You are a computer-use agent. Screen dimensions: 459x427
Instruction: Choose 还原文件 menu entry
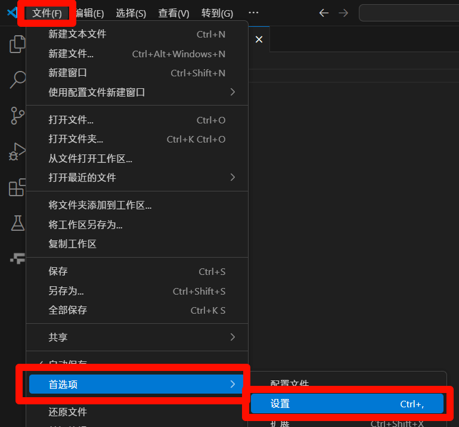click(137, 412)
